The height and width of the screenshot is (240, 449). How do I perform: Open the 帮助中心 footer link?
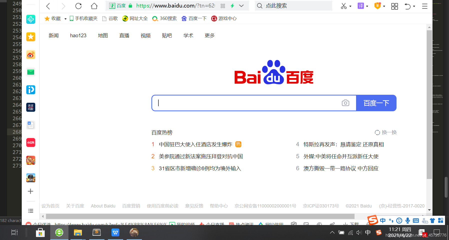click(219, 206)
